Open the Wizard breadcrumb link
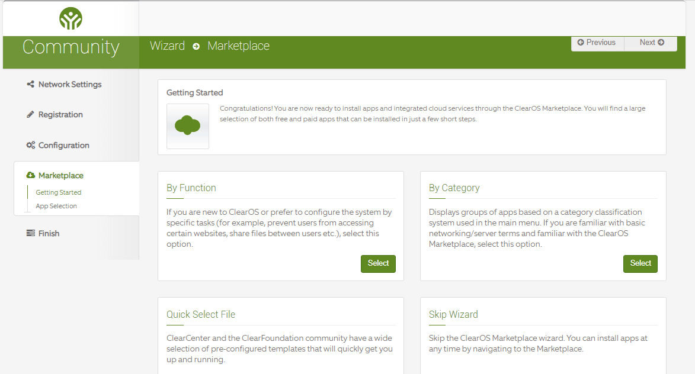 (x=168, y=46)
